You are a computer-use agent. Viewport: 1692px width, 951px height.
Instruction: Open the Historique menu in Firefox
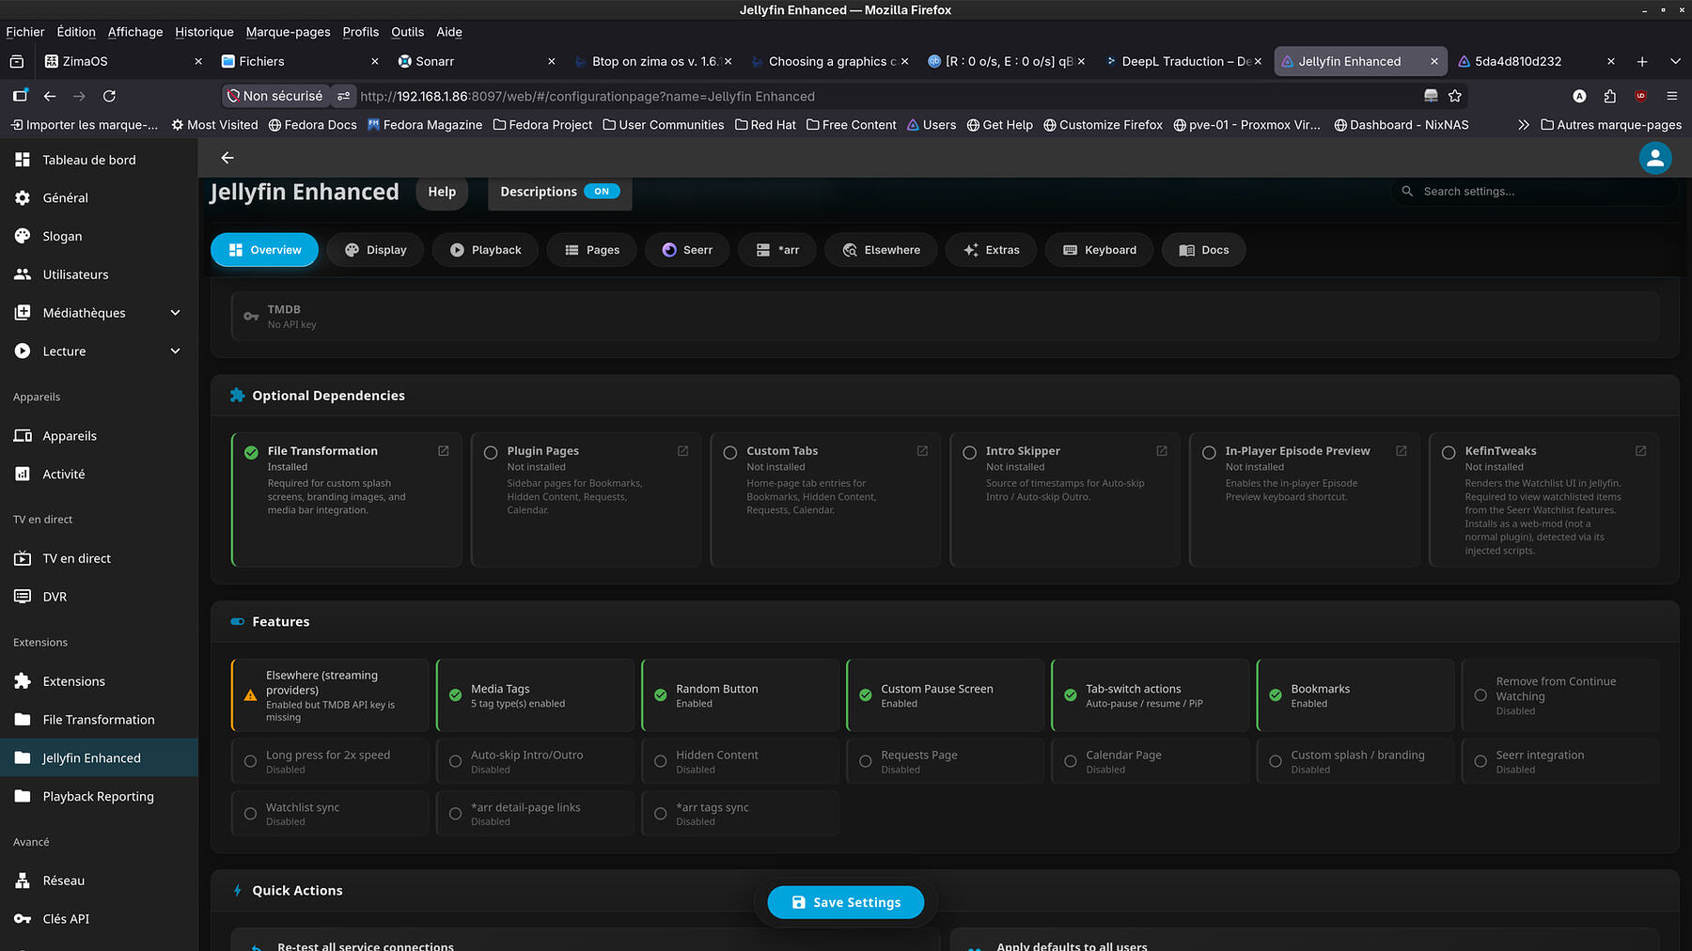204,32
